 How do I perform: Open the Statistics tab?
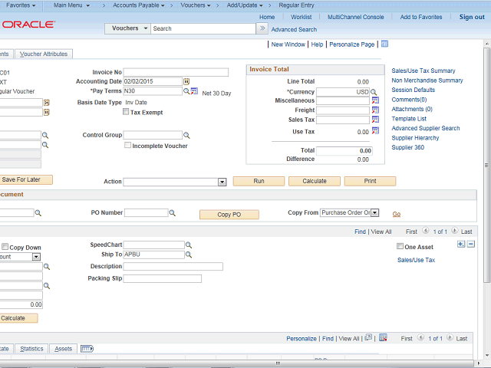pos(31,349)
